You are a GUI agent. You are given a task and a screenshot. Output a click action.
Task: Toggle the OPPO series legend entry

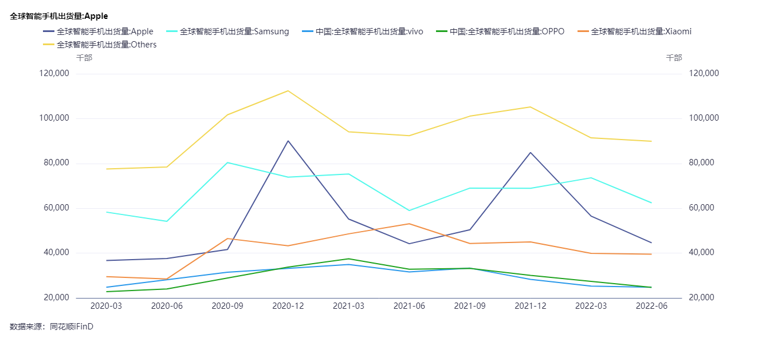(x=500, y=31)
